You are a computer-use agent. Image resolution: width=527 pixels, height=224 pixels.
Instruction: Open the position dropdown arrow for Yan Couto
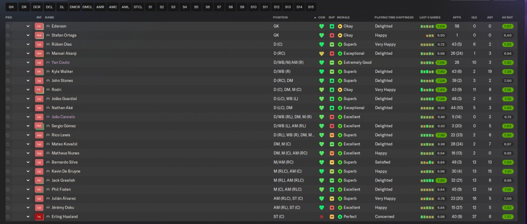(28, 62)
